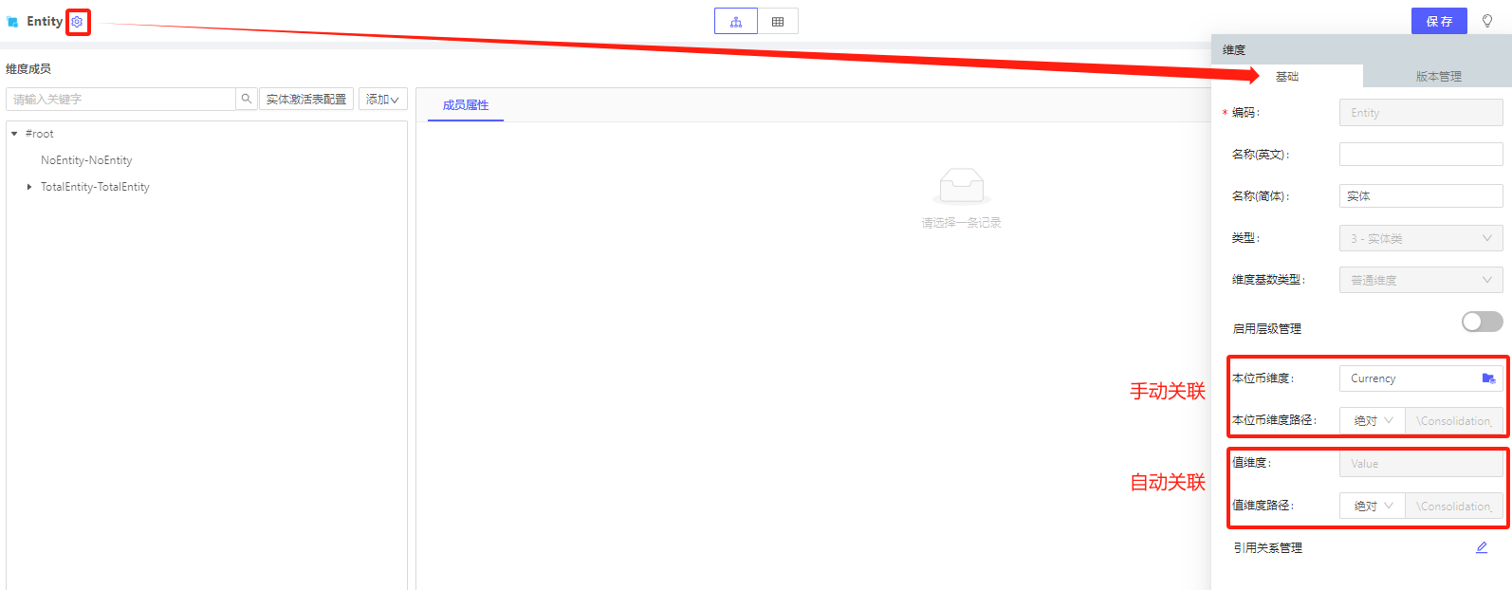Viewport: 1512px width, 590px height.
Task: Click the 实体激活表配置 button
Action: (306, 100)
